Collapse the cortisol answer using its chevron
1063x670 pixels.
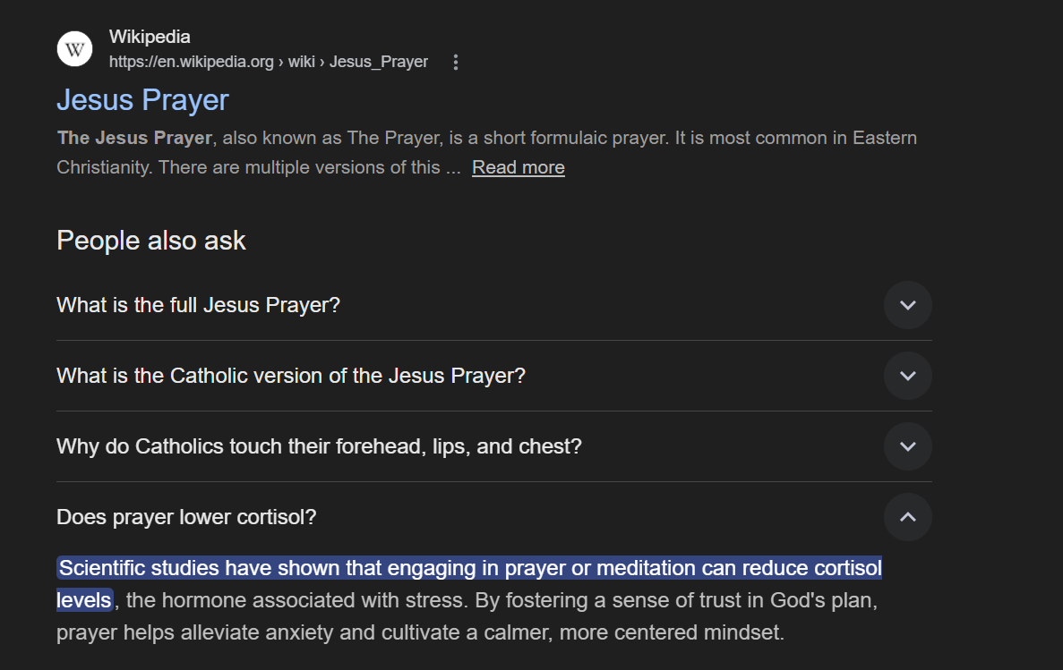point(907,517)
